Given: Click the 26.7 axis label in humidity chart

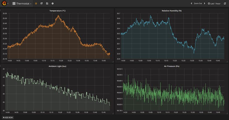Looking at the screenshot, I should pyautogui.click(x=119, y=13).
